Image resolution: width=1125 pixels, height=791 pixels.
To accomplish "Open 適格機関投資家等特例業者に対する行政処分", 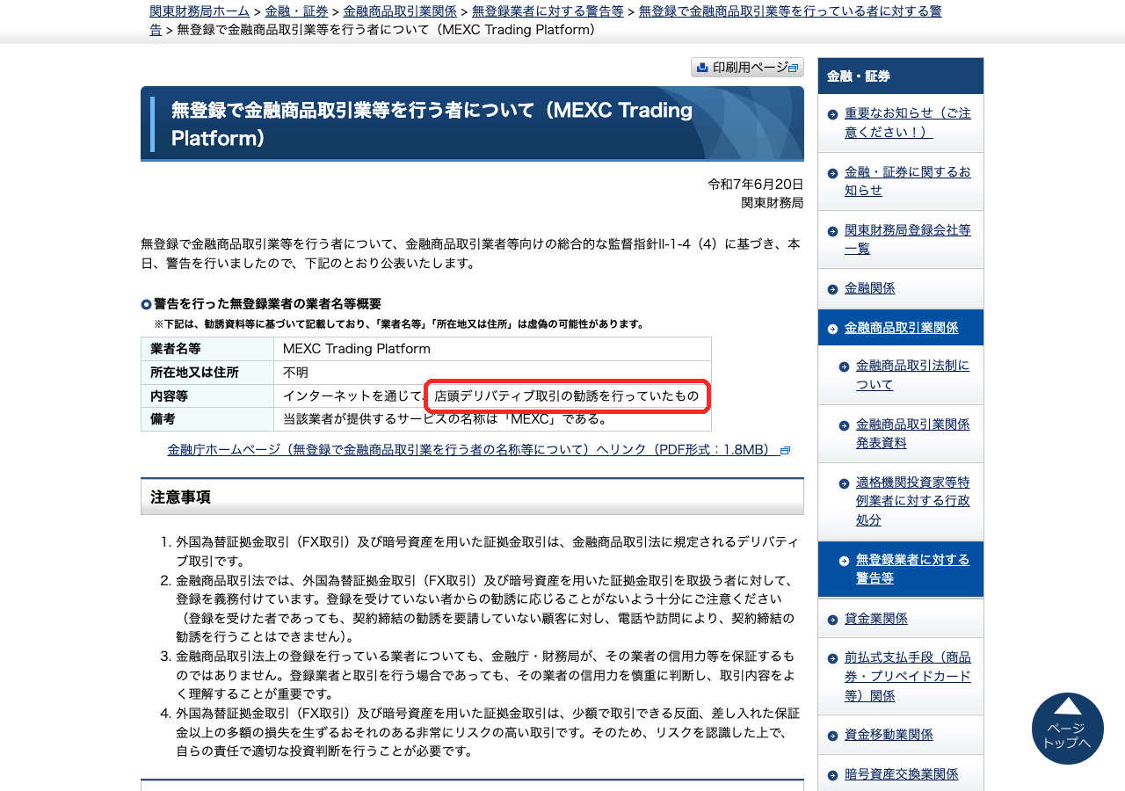I will pos(913,501).
